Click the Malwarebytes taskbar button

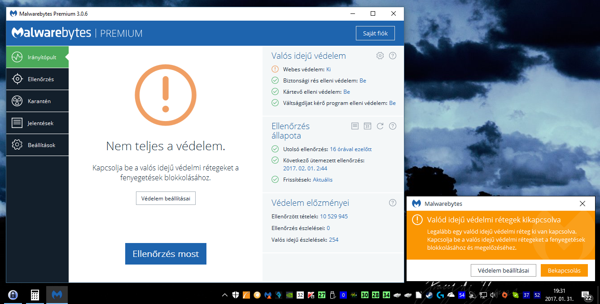coord(57,295)
